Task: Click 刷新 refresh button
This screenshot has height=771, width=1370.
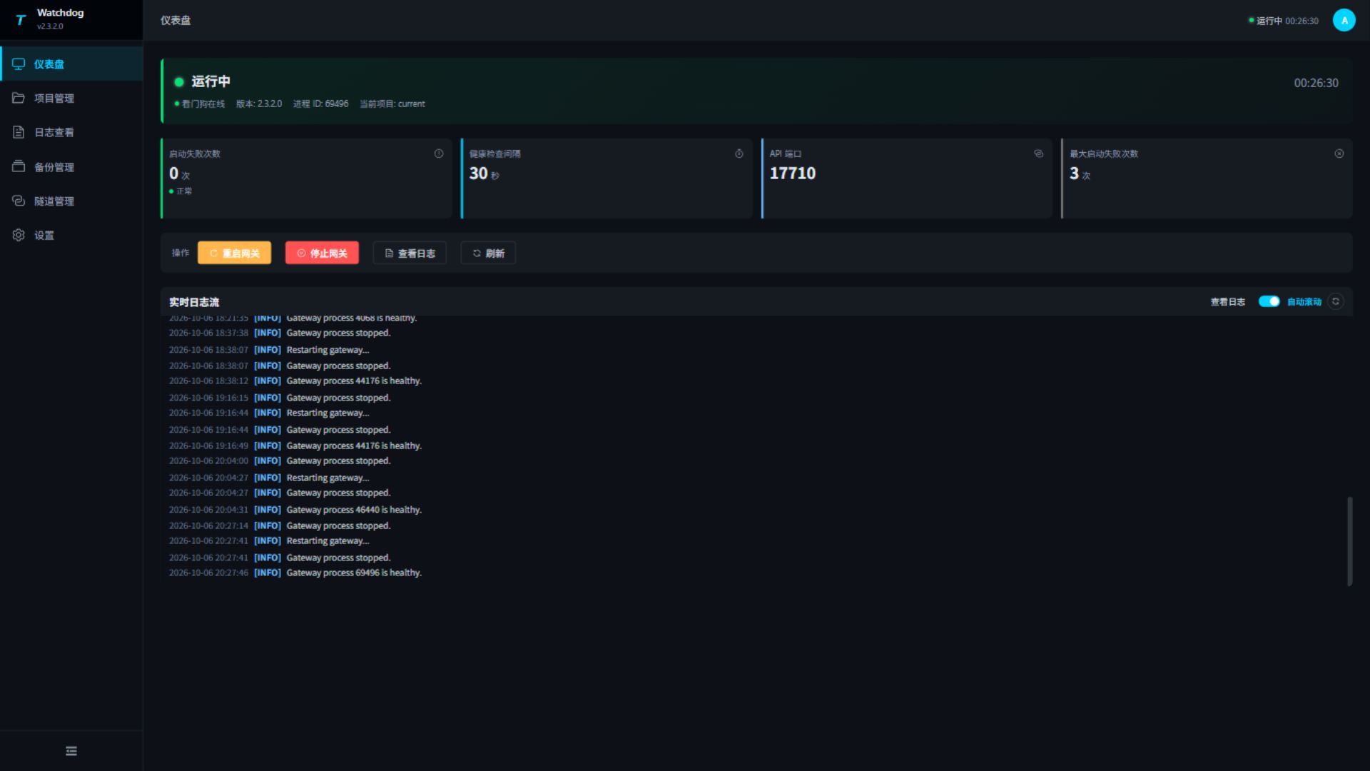Action: [488, 253]
